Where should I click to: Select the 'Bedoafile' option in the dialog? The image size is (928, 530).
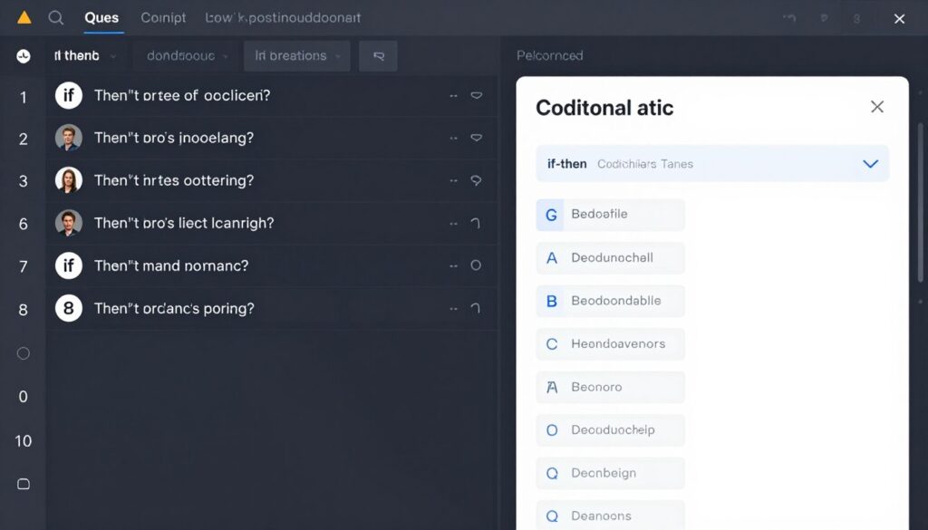point(610,215)
